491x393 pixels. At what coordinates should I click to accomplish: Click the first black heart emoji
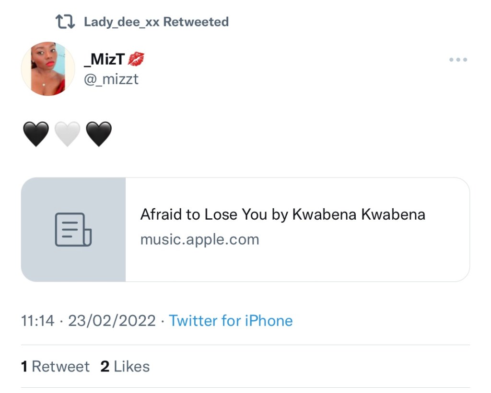36,134
